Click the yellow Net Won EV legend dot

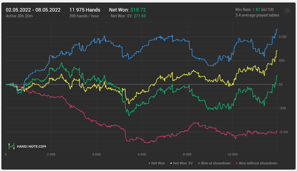coord(171,163)
